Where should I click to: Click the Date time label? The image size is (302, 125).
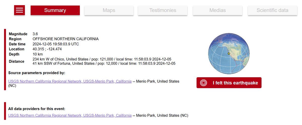pos(17,44)
